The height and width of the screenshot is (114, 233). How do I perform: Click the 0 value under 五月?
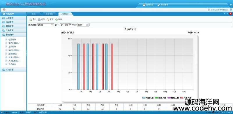click(116, 109)
